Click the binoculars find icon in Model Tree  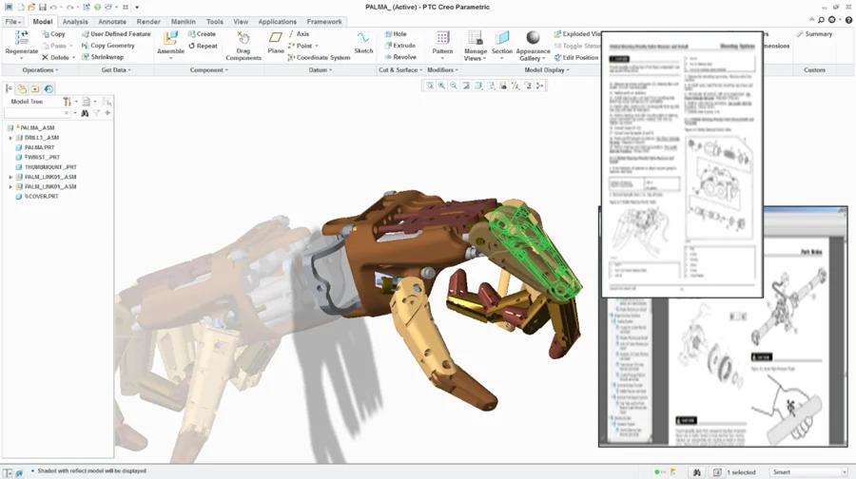pos(85,113)
